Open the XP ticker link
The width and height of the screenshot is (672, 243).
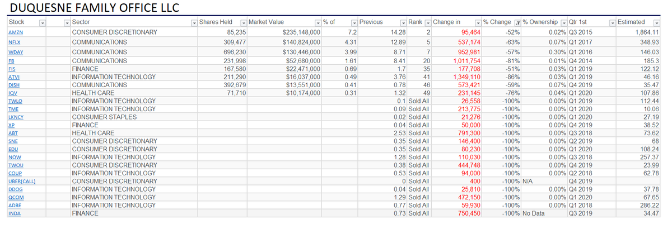pyautogui.click(x=11, y=126)
